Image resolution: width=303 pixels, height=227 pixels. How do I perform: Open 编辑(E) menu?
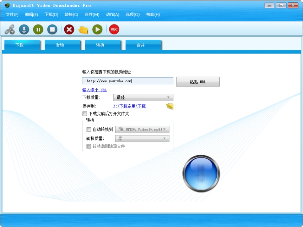[31, 15]
